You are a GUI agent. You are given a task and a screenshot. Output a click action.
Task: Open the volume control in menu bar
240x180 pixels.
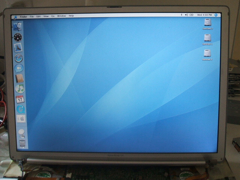pyautogui.click(x=186, y=15)
